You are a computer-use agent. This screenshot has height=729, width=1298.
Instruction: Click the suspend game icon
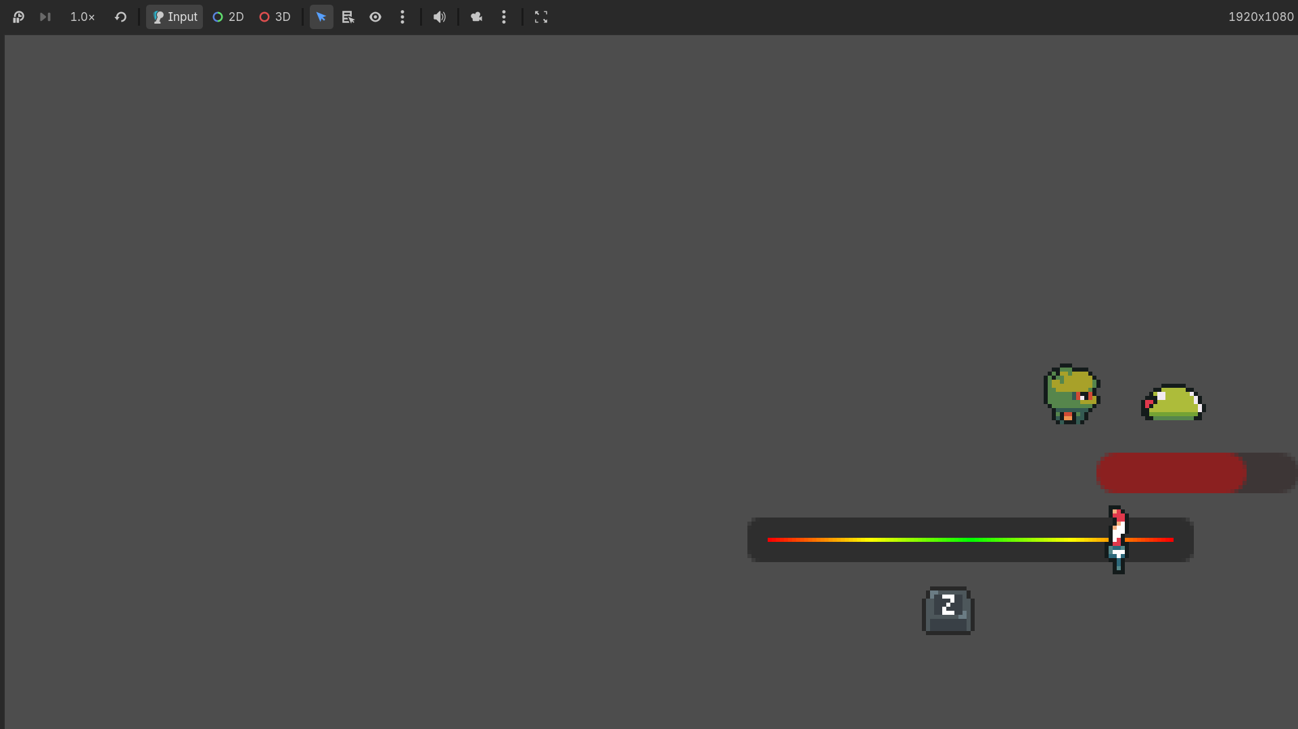click(18, 17)
